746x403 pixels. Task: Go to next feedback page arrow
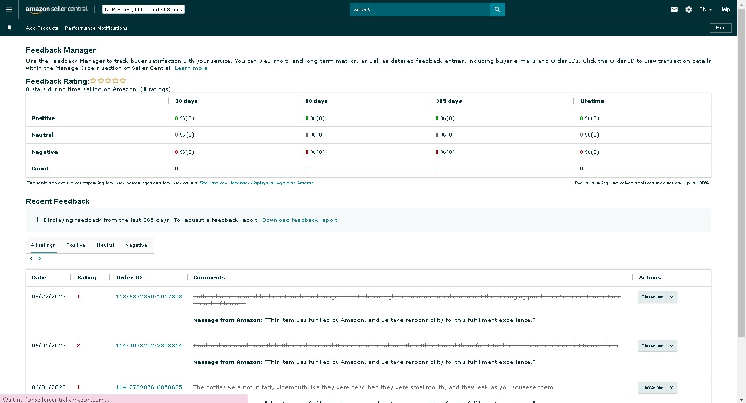tap(40, 258)
